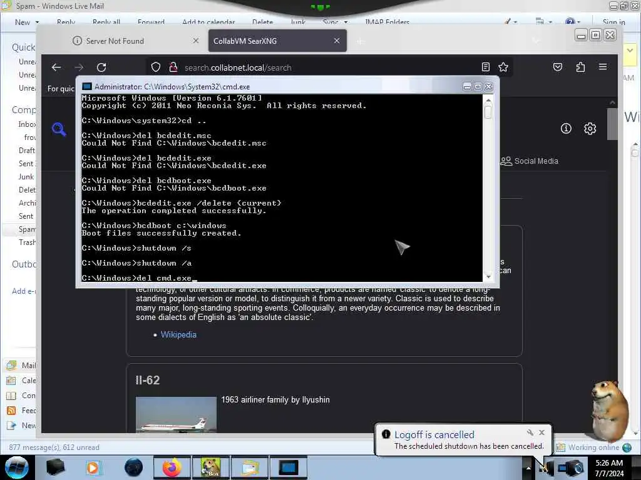
Task: Open Firefox from the taskbar
Action: [x=172, y=467]
